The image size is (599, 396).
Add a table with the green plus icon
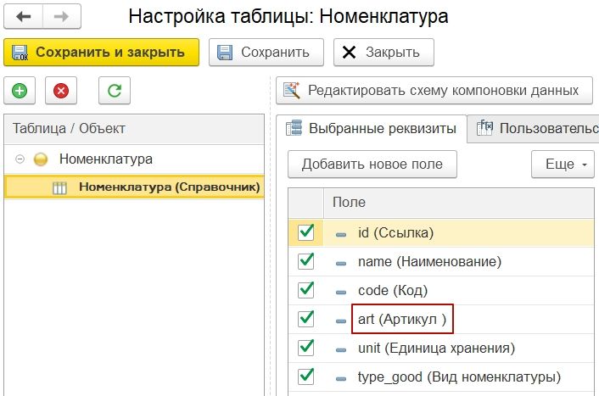20,91
